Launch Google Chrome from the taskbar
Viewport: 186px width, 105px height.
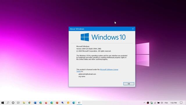point(29,103)
